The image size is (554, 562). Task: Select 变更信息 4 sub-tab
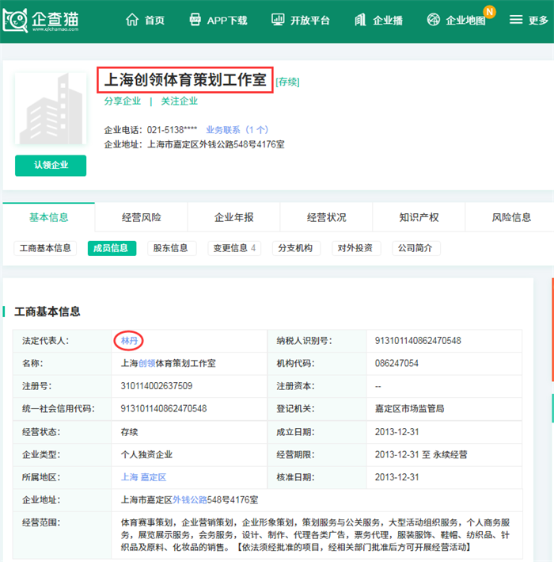point(234,248)
